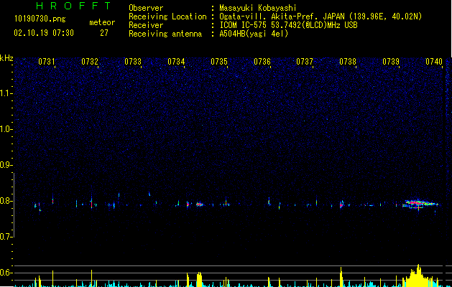Click the meteor count label

point(102,22)
